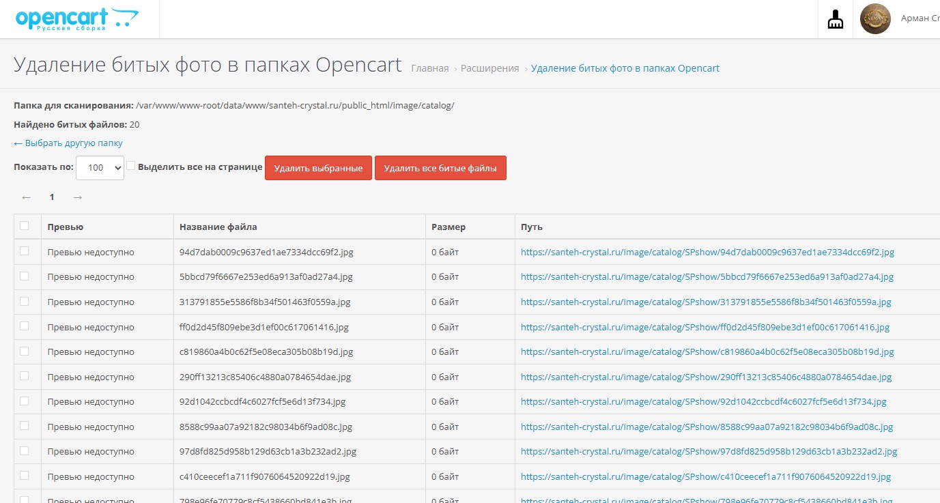Open path link for 5bbcd79f6667e253ed6a913af0ad27a4.jpg
This screenshot has height=503, width=940.
(x=707, y=277)
